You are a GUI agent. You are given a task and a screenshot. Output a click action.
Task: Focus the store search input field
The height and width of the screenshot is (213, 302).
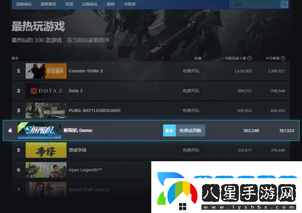[255, 4]
